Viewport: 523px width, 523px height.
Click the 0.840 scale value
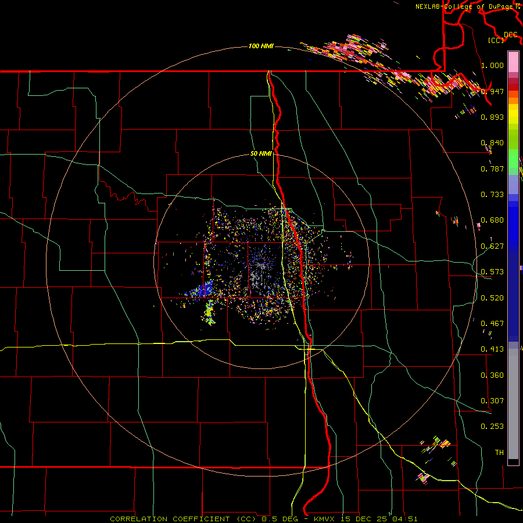(492, 143)
